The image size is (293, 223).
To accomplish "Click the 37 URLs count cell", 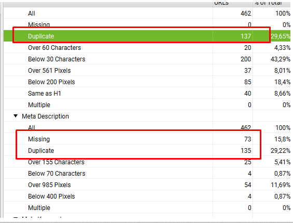I will [x=233, y=70].
